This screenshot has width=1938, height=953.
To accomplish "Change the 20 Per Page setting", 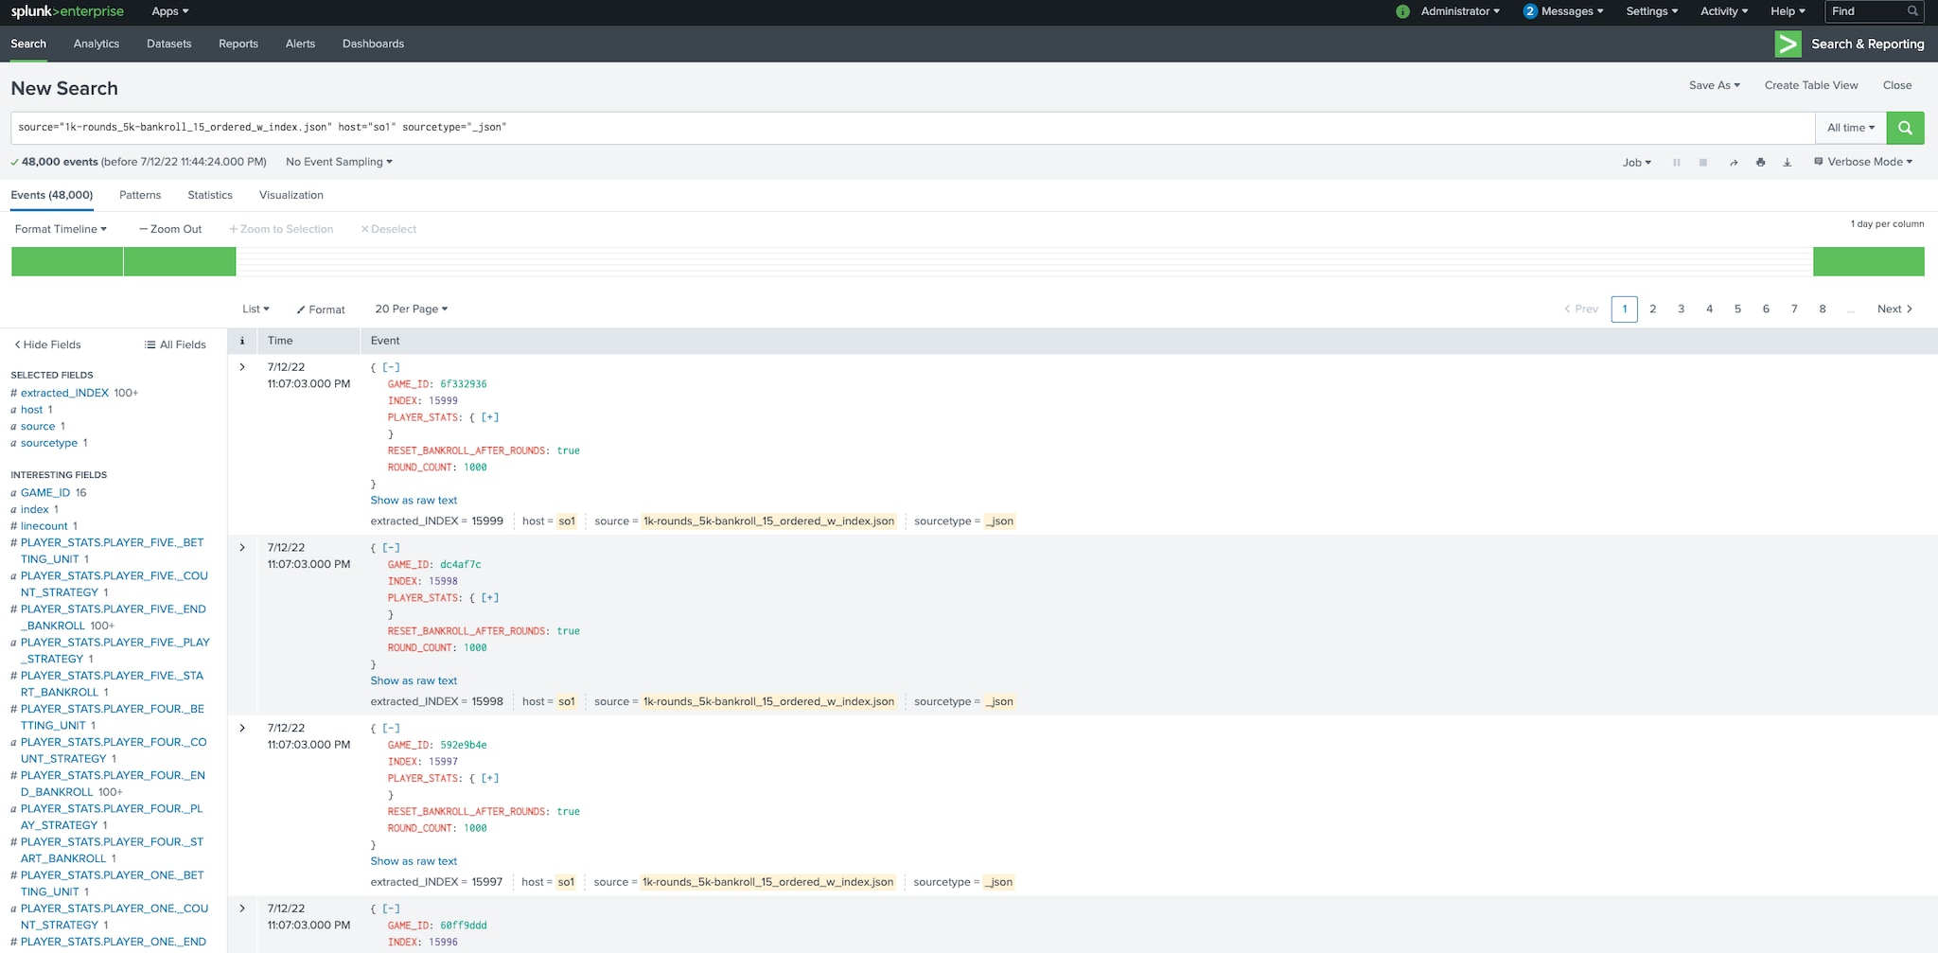I will [x=412, y=309].
